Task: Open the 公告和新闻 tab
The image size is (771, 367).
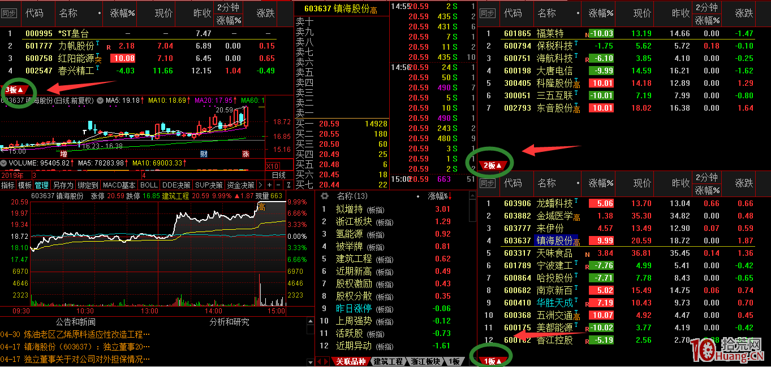Action: 75,322
